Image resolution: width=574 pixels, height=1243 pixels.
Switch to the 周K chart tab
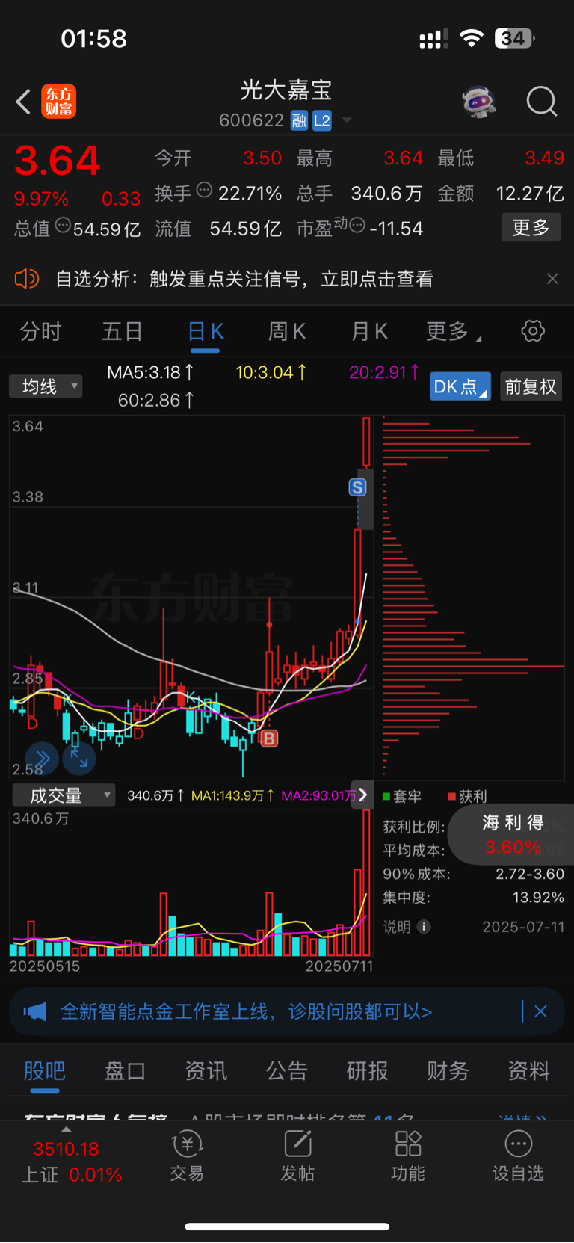287,331
